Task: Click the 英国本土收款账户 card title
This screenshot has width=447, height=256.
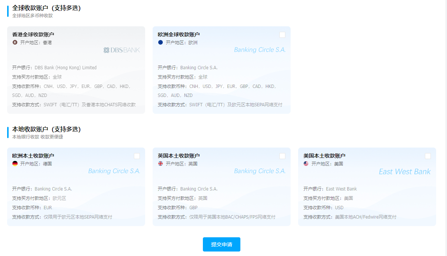Action: click(179, 156)
